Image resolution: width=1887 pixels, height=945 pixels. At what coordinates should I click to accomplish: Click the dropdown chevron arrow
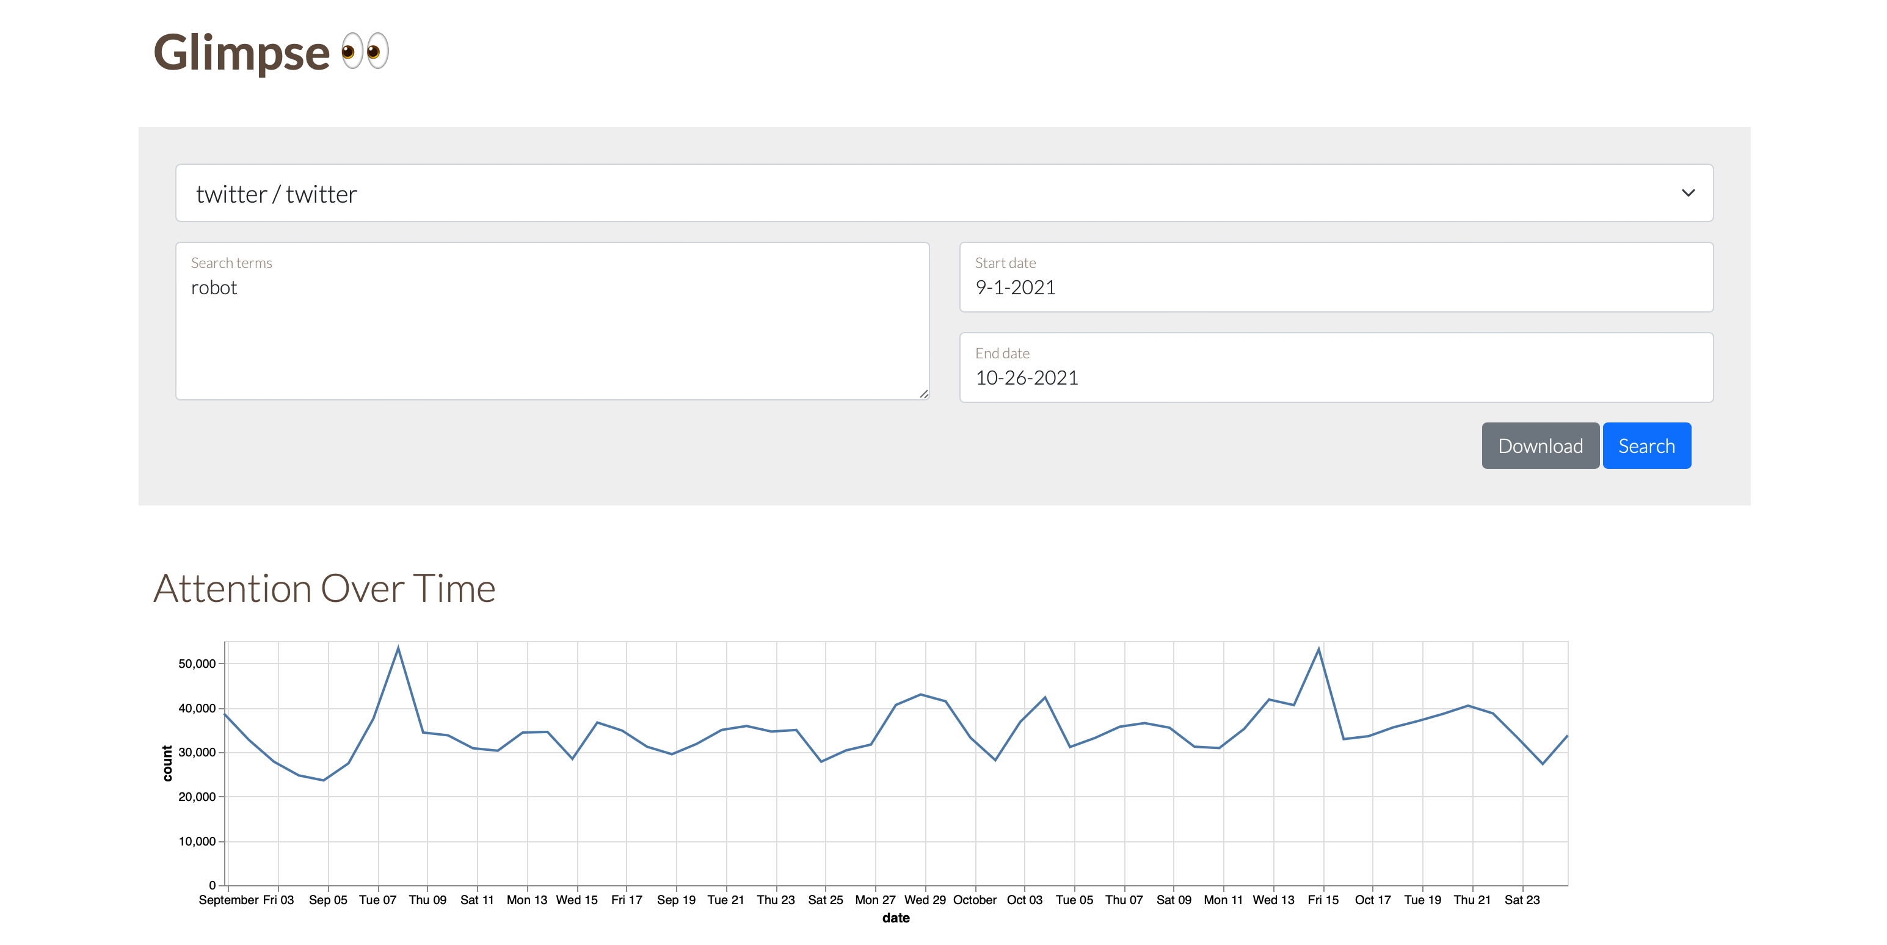(x=1688, y=194)
